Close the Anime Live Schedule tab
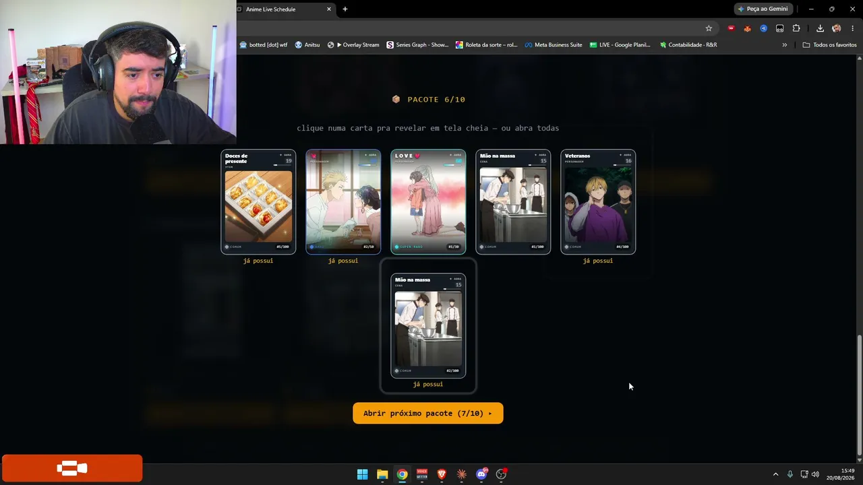863x485 pixels. (329, 9)
